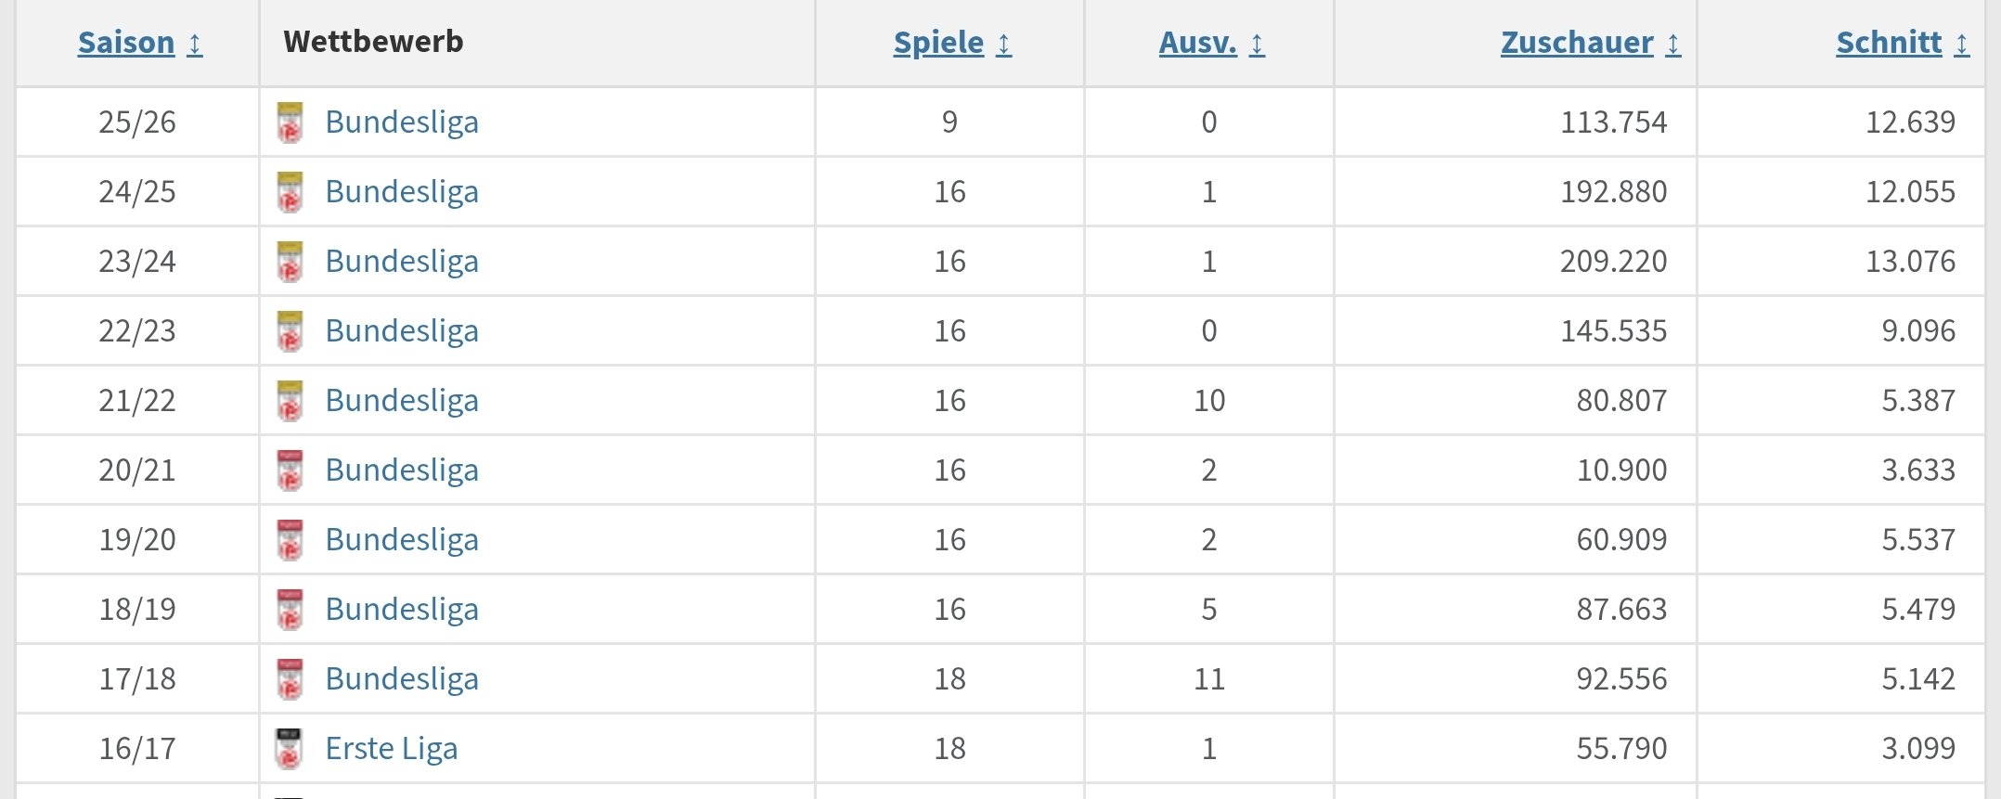Open the Bundesliga link for season 19/20
The height and width of the screenshot is (799, 2001).
pyautogui.click(x=402, y=540)
